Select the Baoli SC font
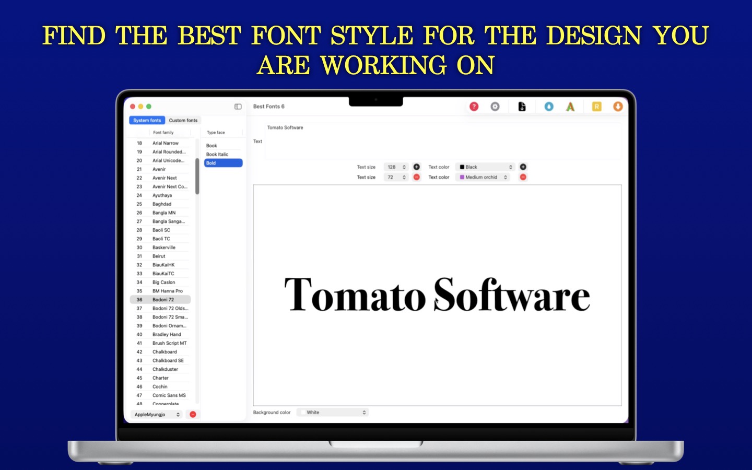 (160, 230)
